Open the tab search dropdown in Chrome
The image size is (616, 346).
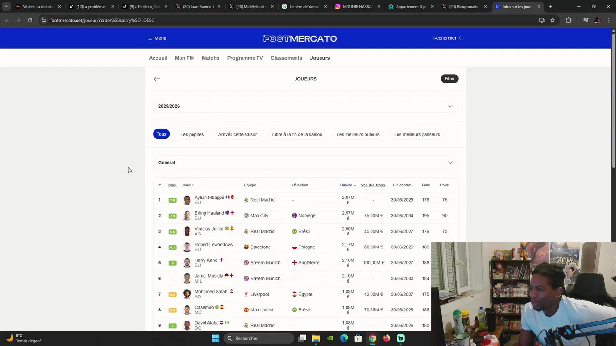[6, 7]
